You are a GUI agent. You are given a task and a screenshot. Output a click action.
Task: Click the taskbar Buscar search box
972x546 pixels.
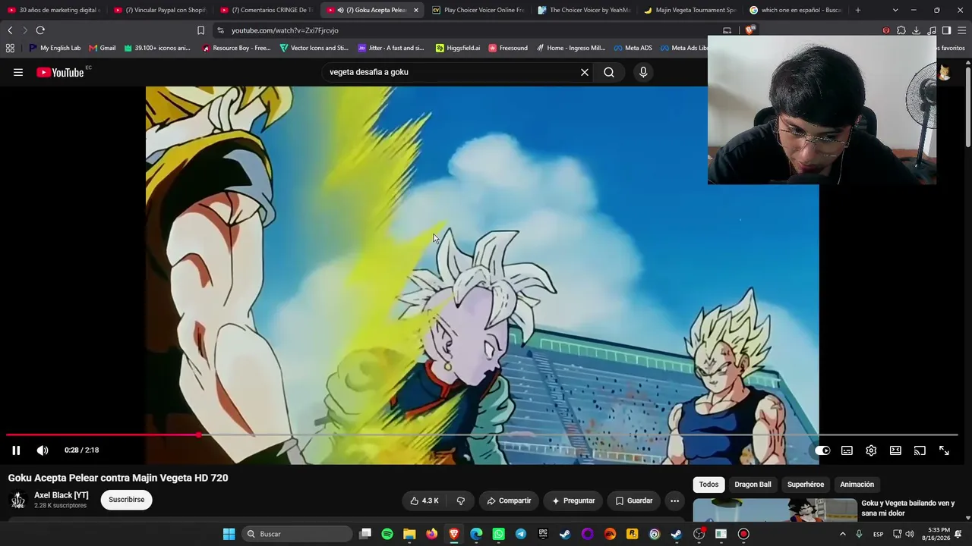click(298, 534)
